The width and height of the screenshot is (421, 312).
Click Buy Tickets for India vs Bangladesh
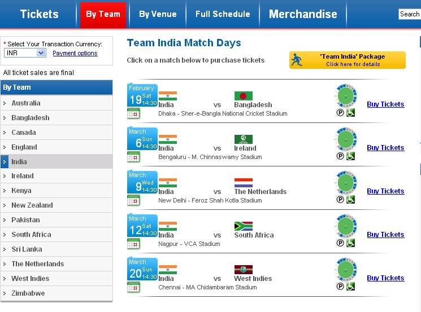[x=385, y=104]
